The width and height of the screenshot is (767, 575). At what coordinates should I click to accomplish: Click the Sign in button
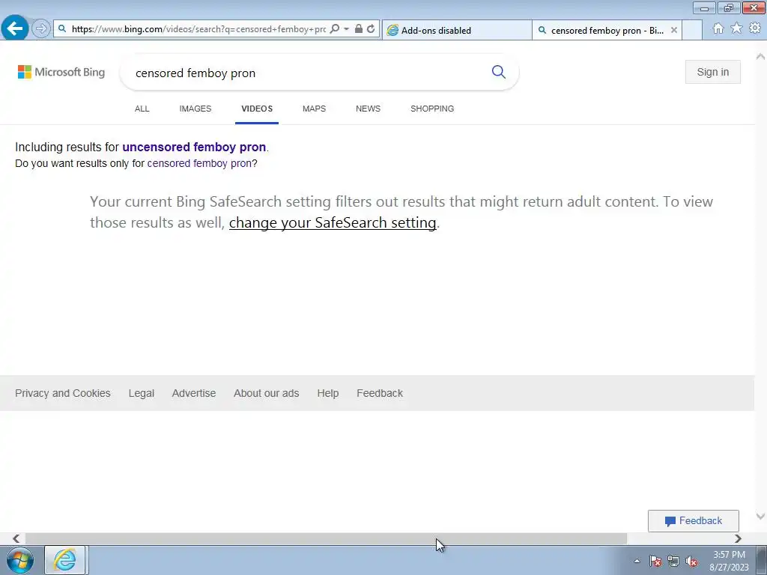[x=713, y=72]
